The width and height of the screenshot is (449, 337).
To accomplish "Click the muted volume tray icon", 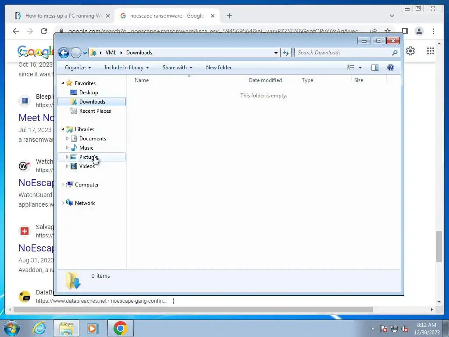I will 405,329.
